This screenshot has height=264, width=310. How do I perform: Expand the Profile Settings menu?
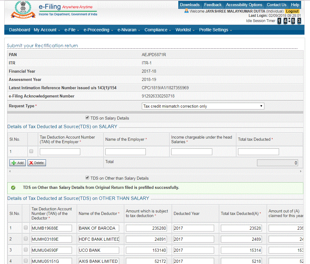point(215,30)
